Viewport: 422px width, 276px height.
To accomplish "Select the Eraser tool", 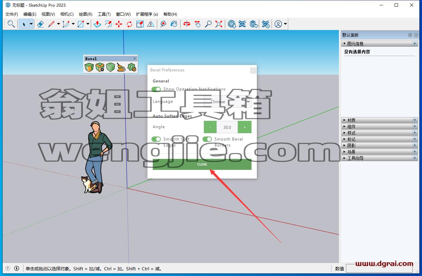I will (x=41, y=24).
